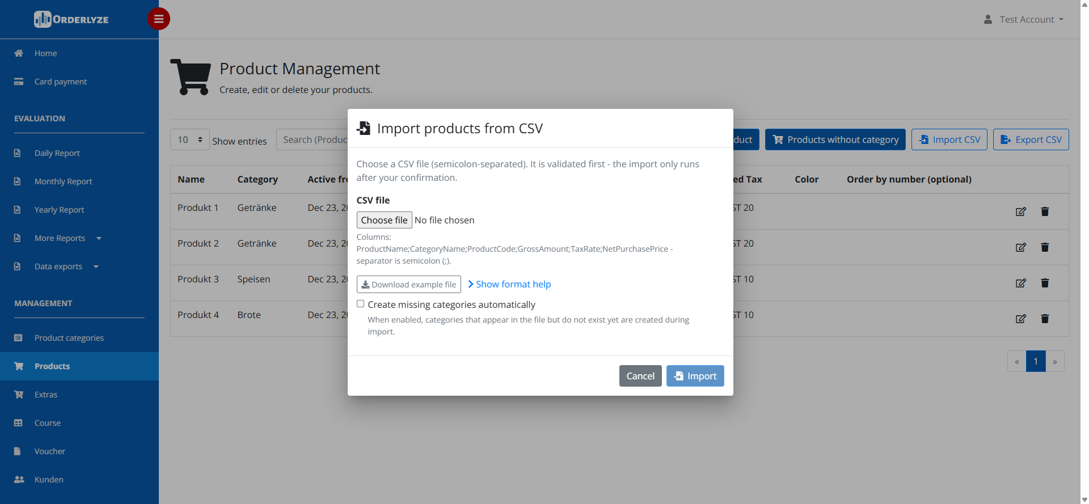The height and width of the screenshot is (504, 1089).
Task: Click the Export CSV button
Action: (x=1031, y=139)
